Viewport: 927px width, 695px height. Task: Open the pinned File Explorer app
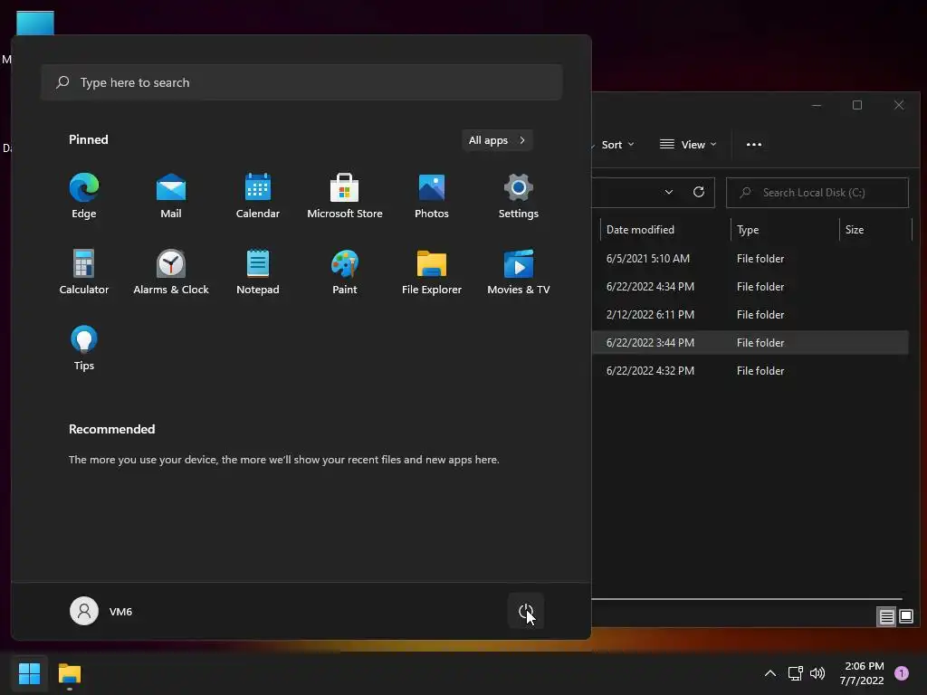[x=432, y=271]
